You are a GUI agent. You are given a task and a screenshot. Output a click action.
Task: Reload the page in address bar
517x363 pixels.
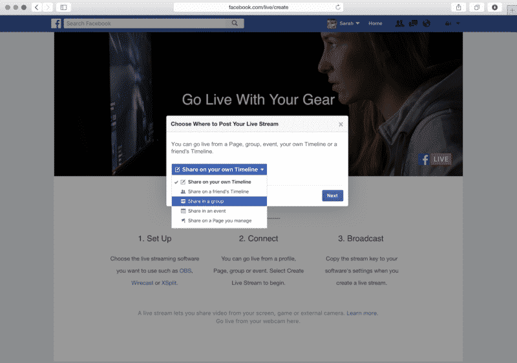pos(337,7)
